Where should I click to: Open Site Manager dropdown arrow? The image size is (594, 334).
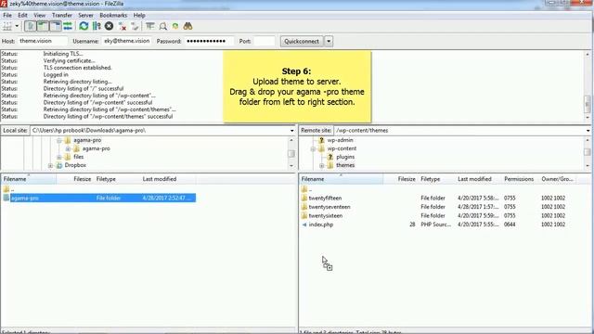(17, 26)
